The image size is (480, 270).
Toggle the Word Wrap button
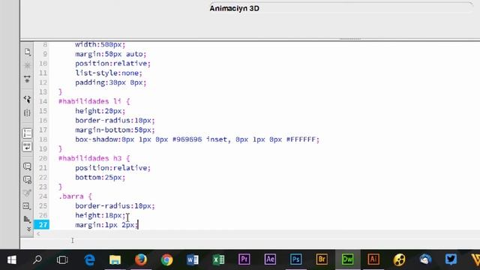[27, 147]
